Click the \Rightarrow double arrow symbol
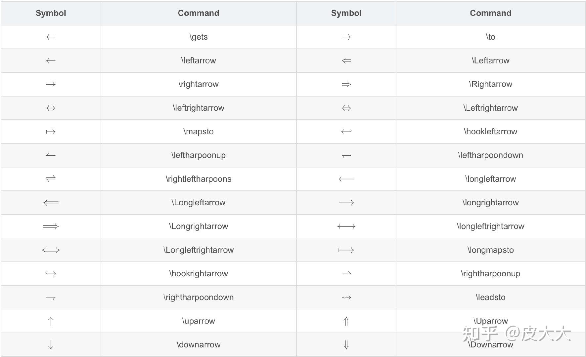 (x=346, y=84)
